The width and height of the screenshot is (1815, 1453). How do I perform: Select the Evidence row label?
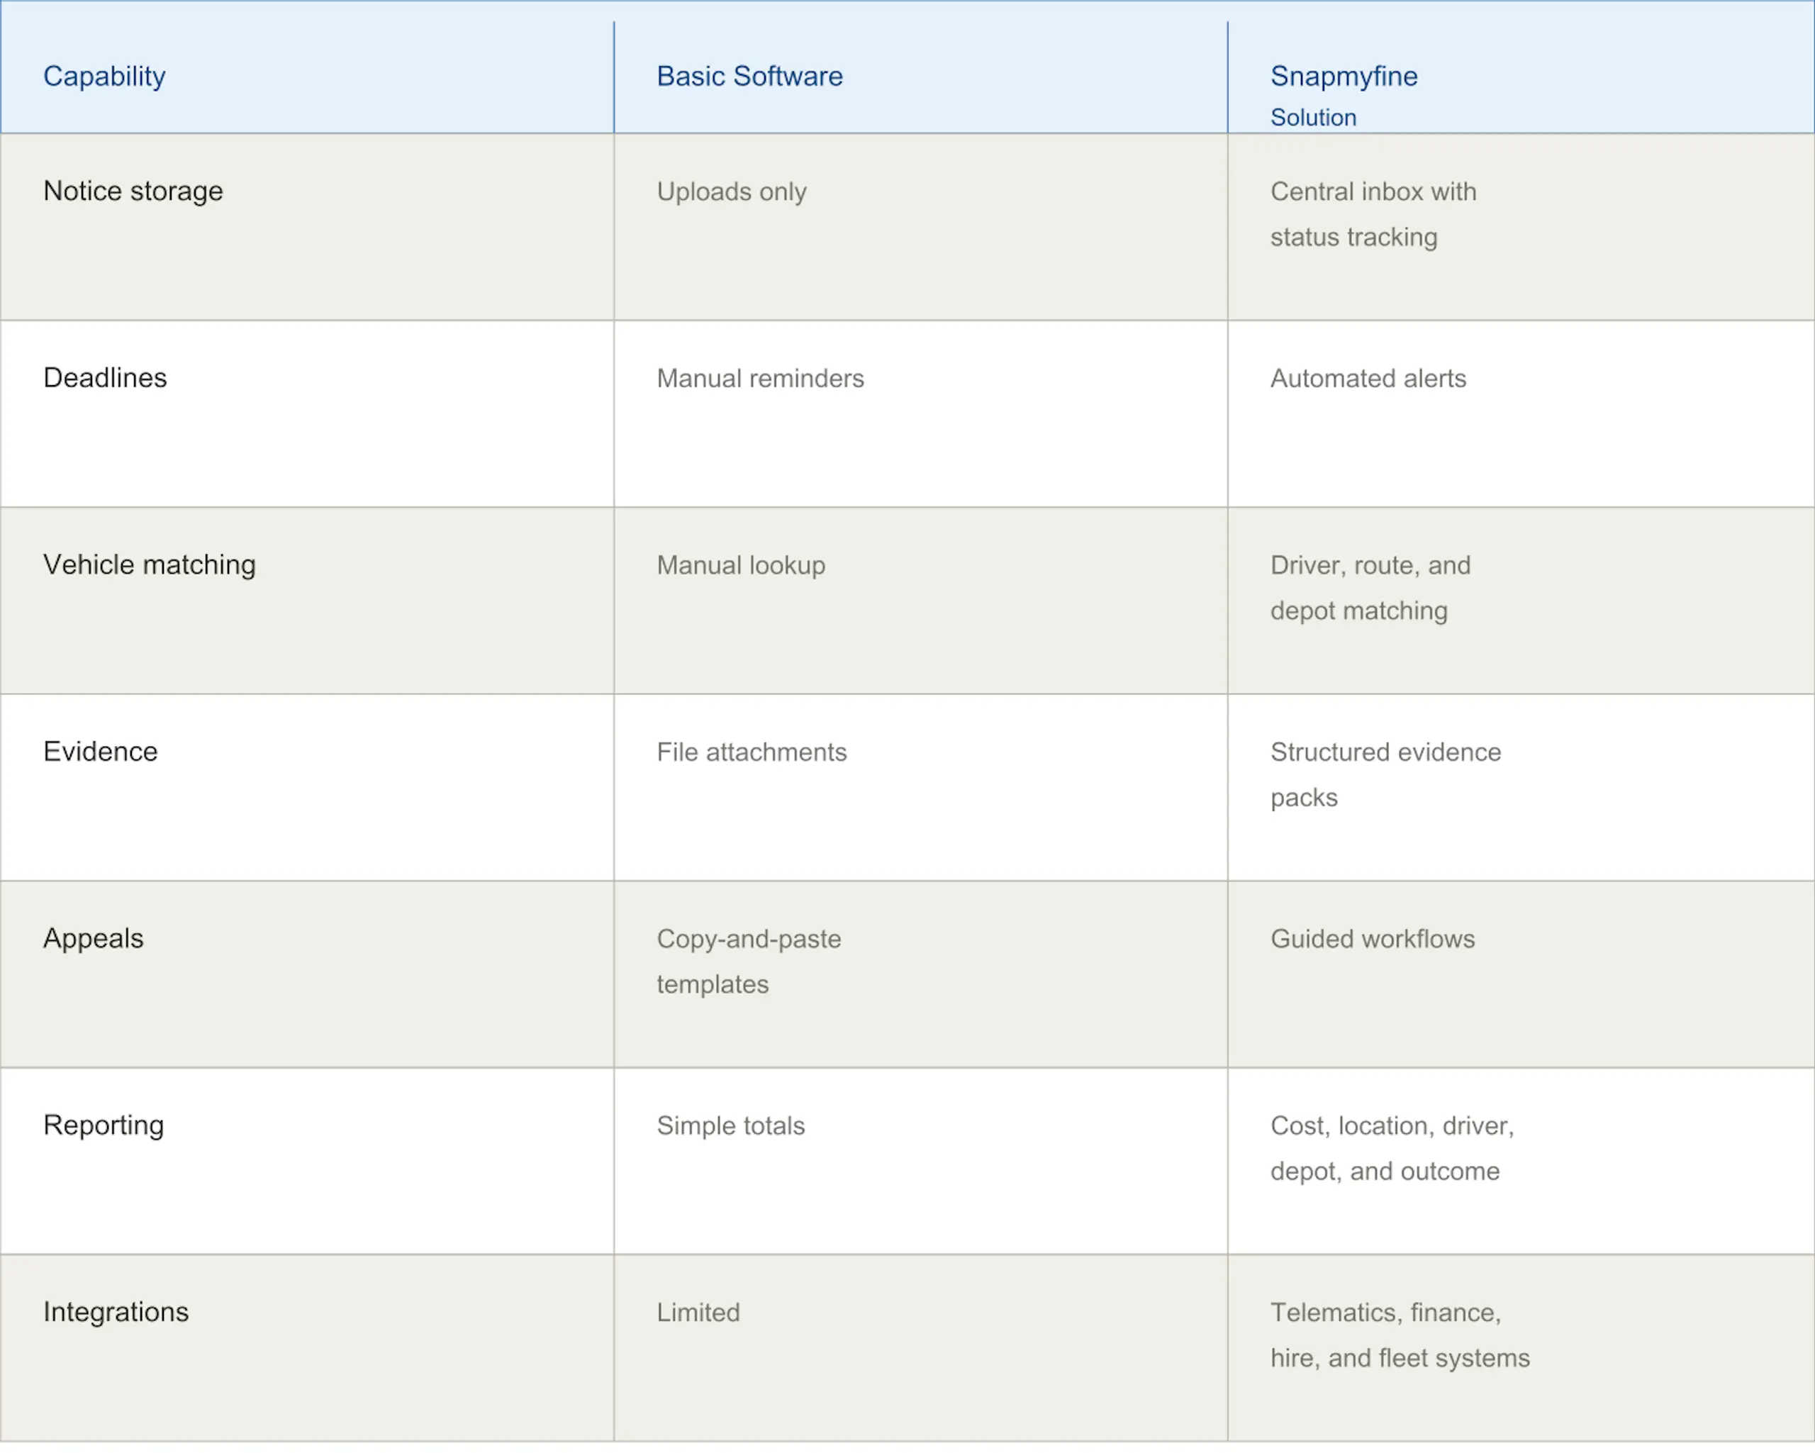[x=100, y=752]
